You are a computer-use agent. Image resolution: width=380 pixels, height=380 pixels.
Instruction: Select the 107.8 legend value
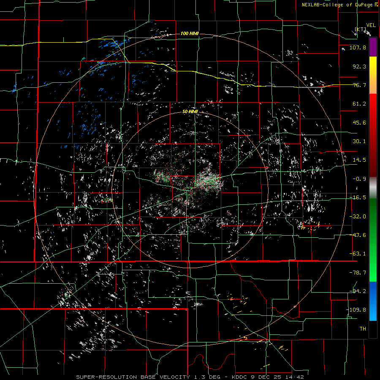click(358, 47)
